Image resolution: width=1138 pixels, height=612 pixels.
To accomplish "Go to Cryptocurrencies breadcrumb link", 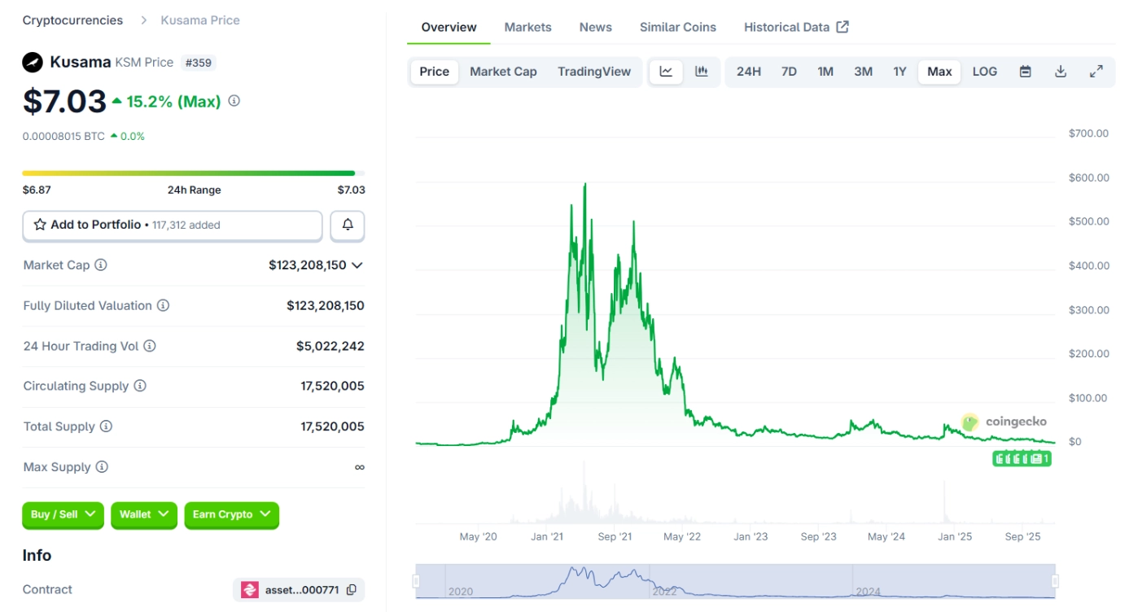I will pyautogui.click(x=72, y=20).
